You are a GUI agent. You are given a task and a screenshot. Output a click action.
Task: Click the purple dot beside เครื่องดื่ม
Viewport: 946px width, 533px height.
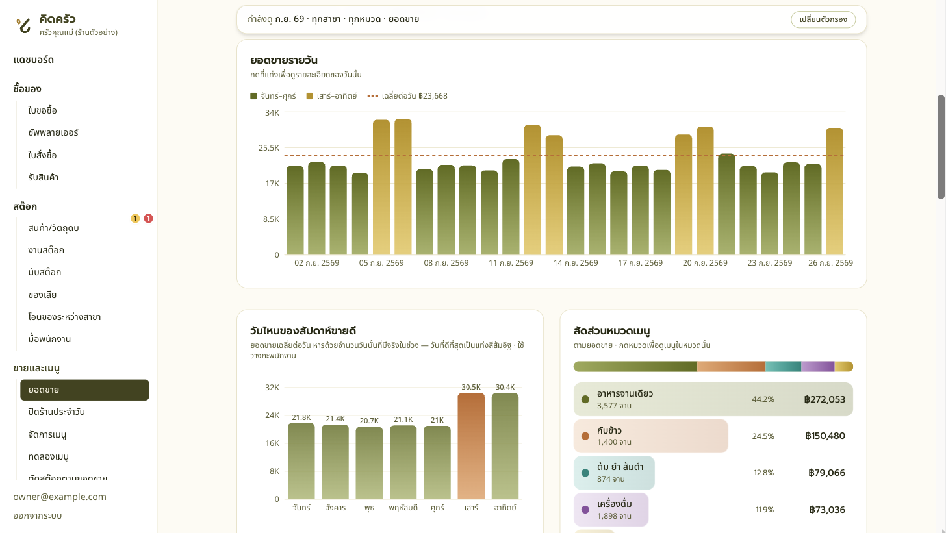coord(585,510)
